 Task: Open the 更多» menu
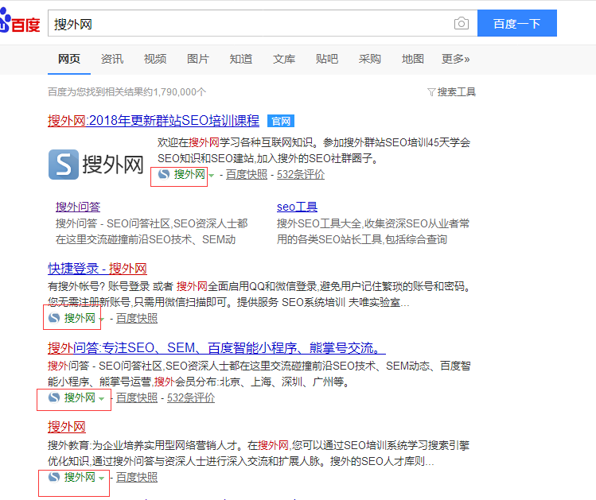456,59
